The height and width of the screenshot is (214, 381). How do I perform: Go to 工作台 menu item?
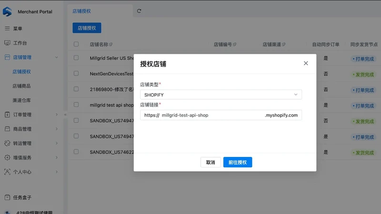(20, 43)
